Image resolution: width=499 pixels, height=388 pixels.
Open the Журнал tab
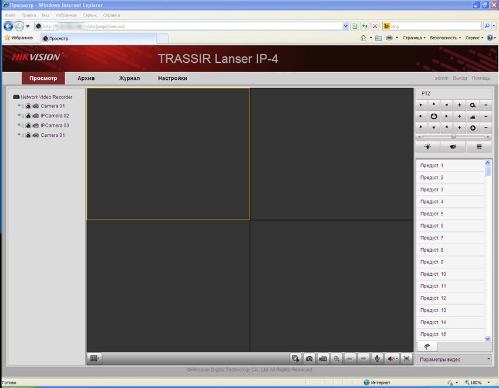pyautogui.click(x=129, y=78)
